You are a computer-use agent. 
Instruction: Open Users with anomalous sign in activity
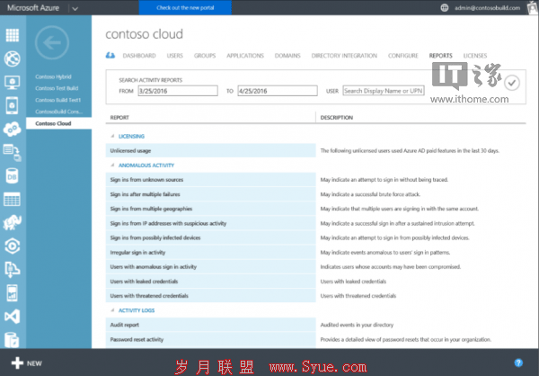click(211, 267)
